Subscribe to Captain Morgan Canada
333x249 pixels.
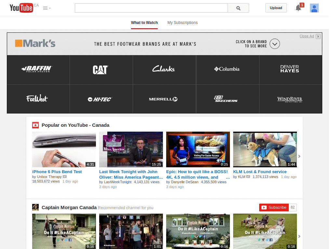[x=274, y=207]
